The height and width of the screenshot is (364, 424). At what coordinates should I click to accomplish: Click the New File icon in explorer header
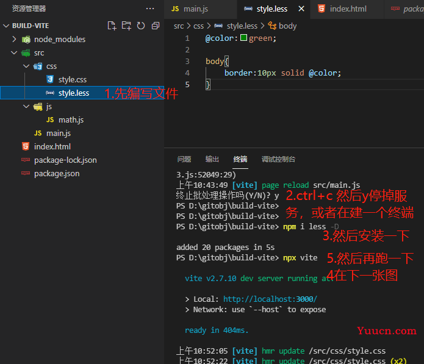click(112, 26)
